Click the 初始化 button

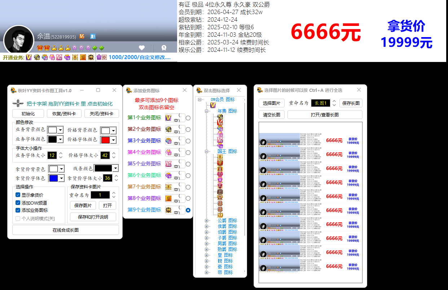pyautogui.click(x=28, y=114)
